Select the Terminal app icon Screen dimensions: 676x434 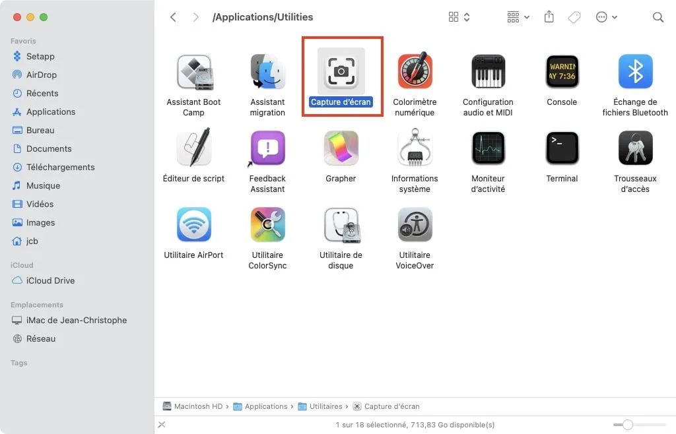(562, 148)
